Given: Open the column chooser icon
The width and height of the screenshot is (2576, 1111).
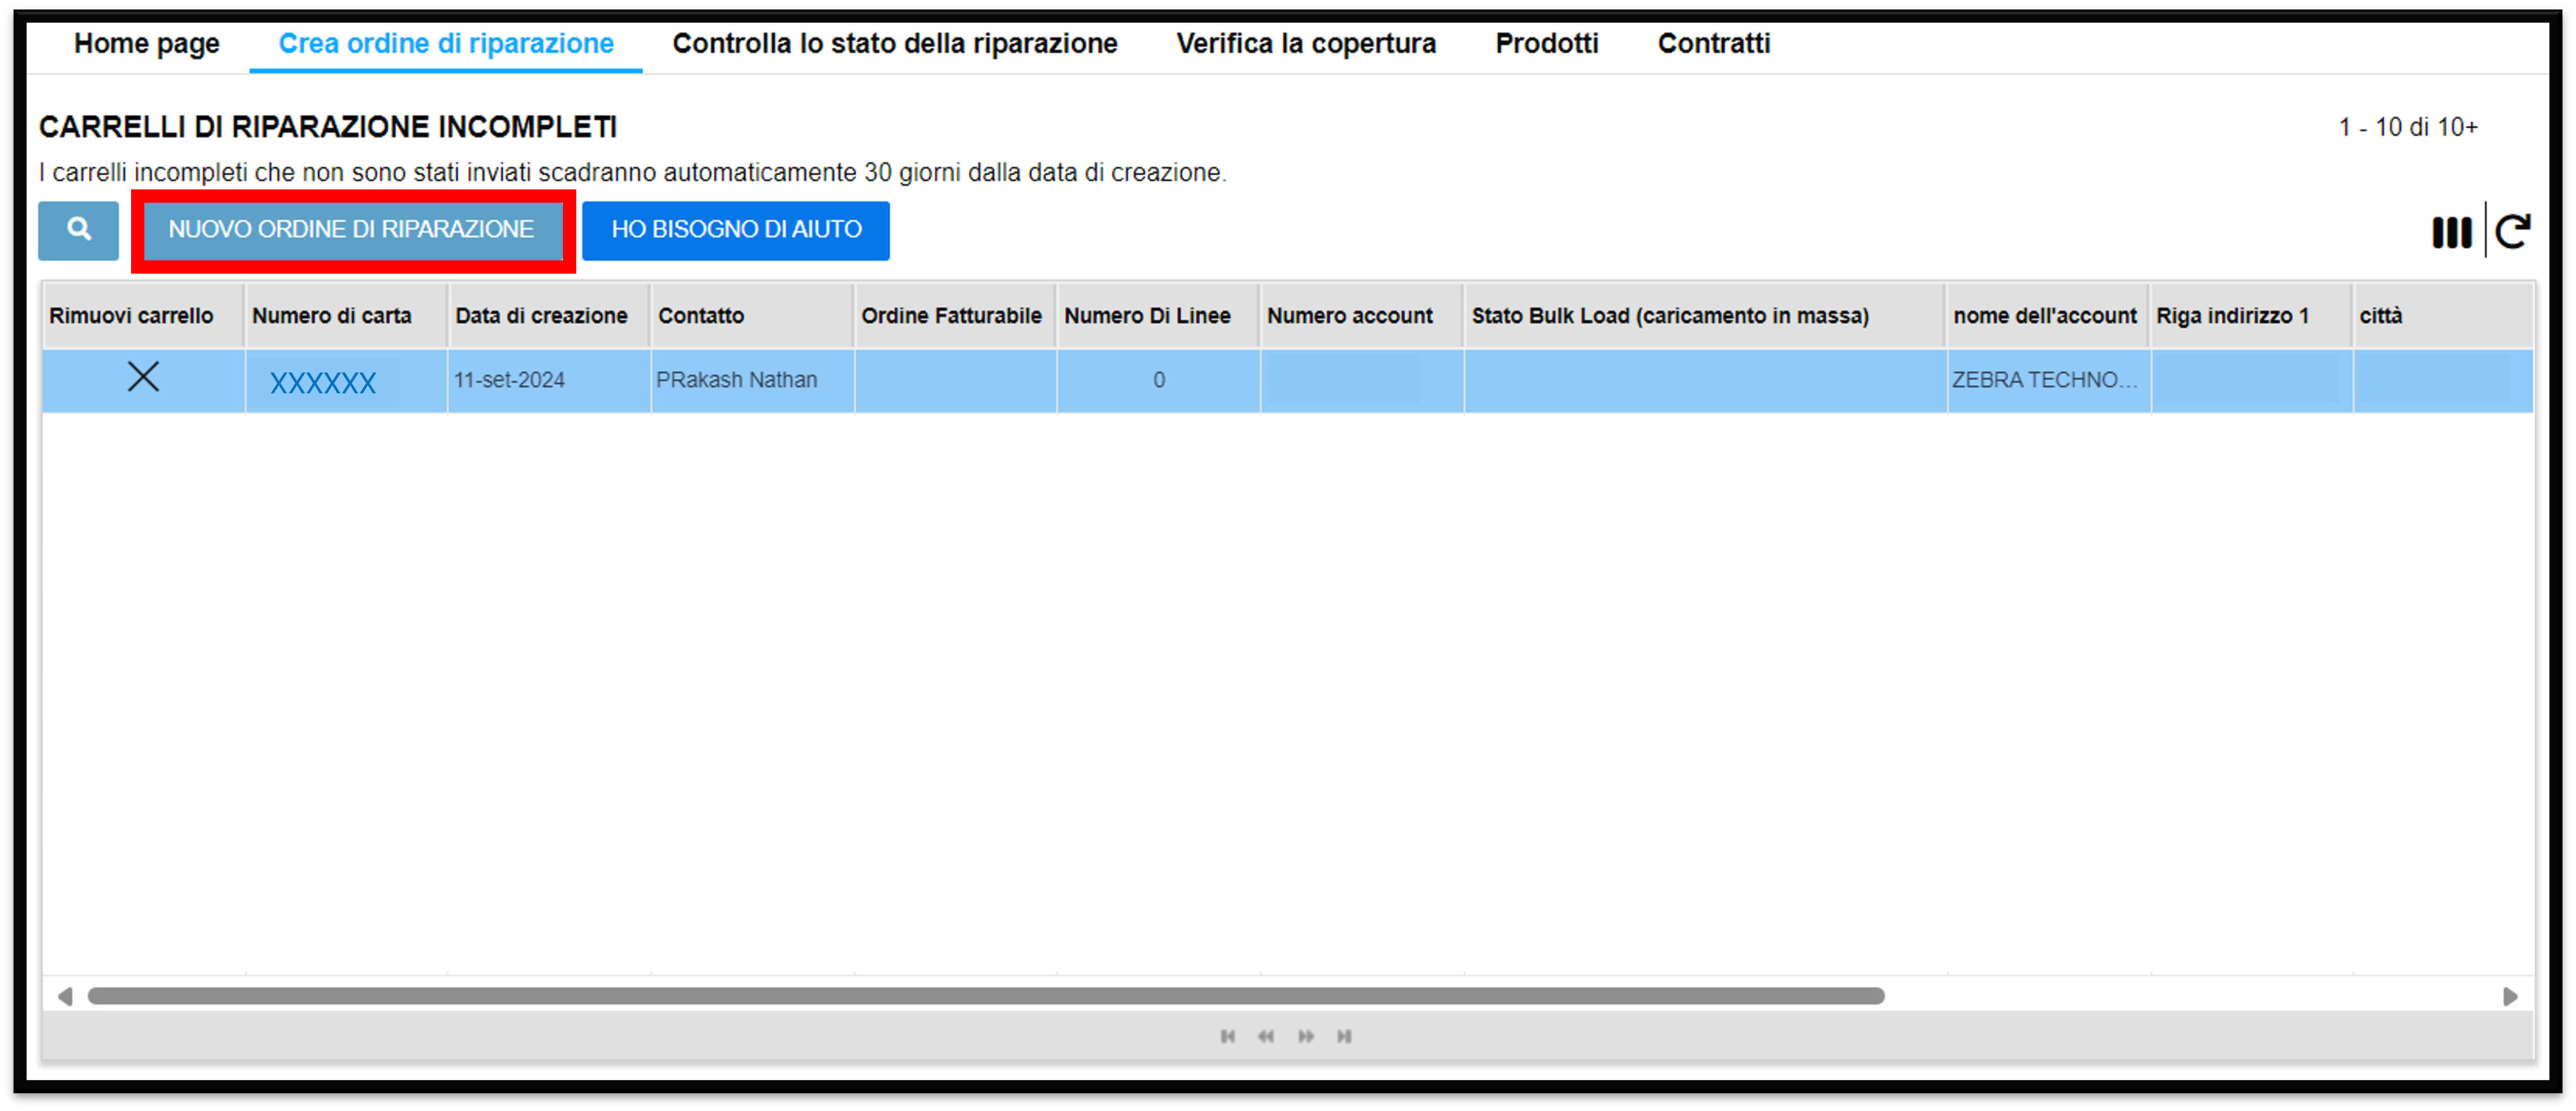Looking at the screenshot, I should [2451, 232].
